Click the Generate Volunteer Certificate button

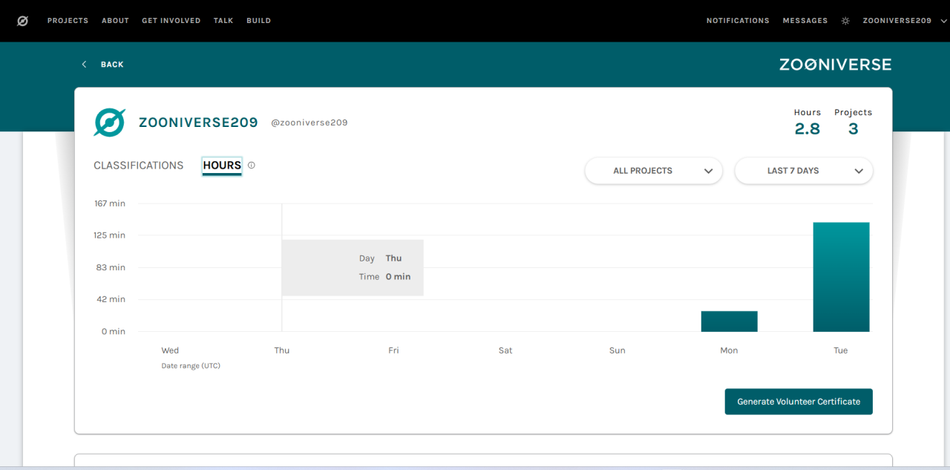[799, 402]
